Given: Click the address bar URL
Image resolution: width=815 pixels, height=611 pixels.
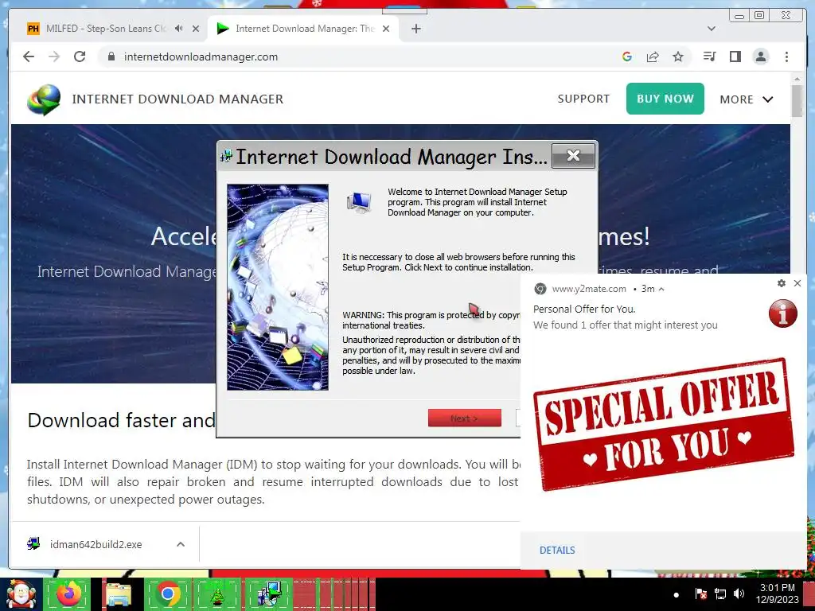Looking at the screenshot, I should 201,56.
